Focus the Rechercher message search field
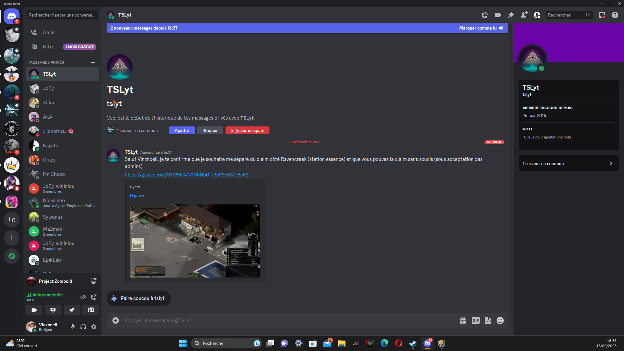 (569, 15)
